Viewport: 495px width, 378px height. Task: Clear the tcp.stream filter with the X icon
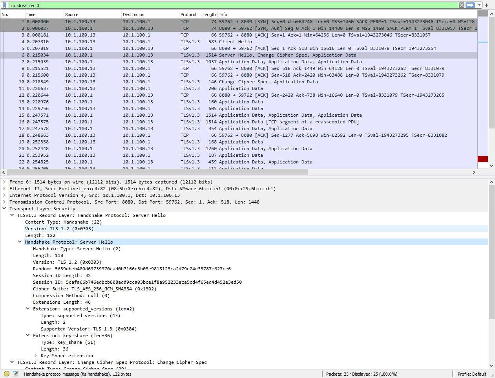pos(461,5)
